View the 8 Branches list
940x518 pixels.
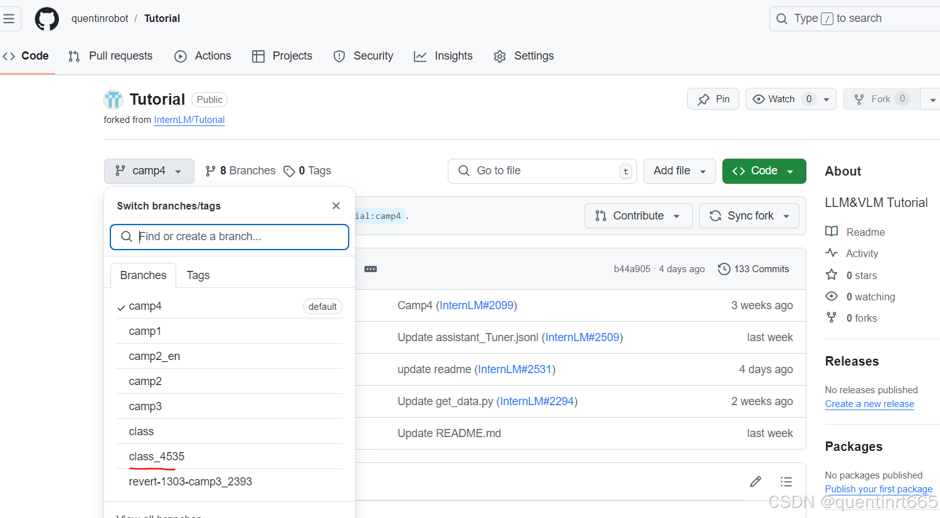point(241,171)
